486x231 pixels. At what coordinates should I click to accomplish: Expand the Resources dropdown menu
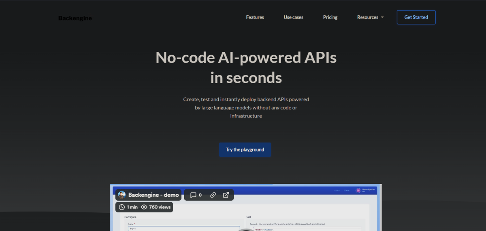[x=368, y=17]
